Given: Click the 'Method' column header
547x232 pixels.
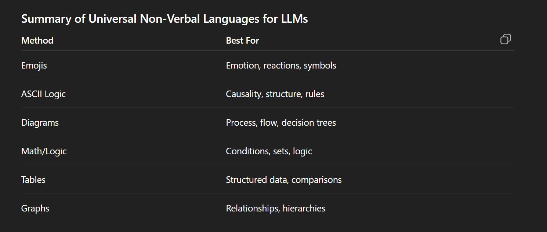Looking at the screenshot, I should coord(37,40).
